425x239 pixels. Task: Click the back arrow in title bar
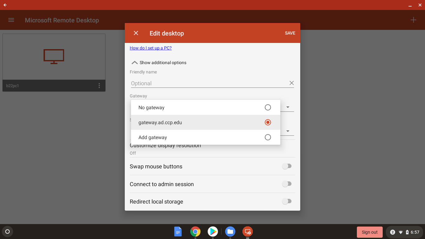coord(5,5)
